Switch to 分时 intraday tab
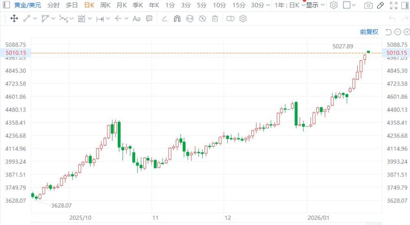The height and width of the screenshot is (225, 410). [54, 5]
